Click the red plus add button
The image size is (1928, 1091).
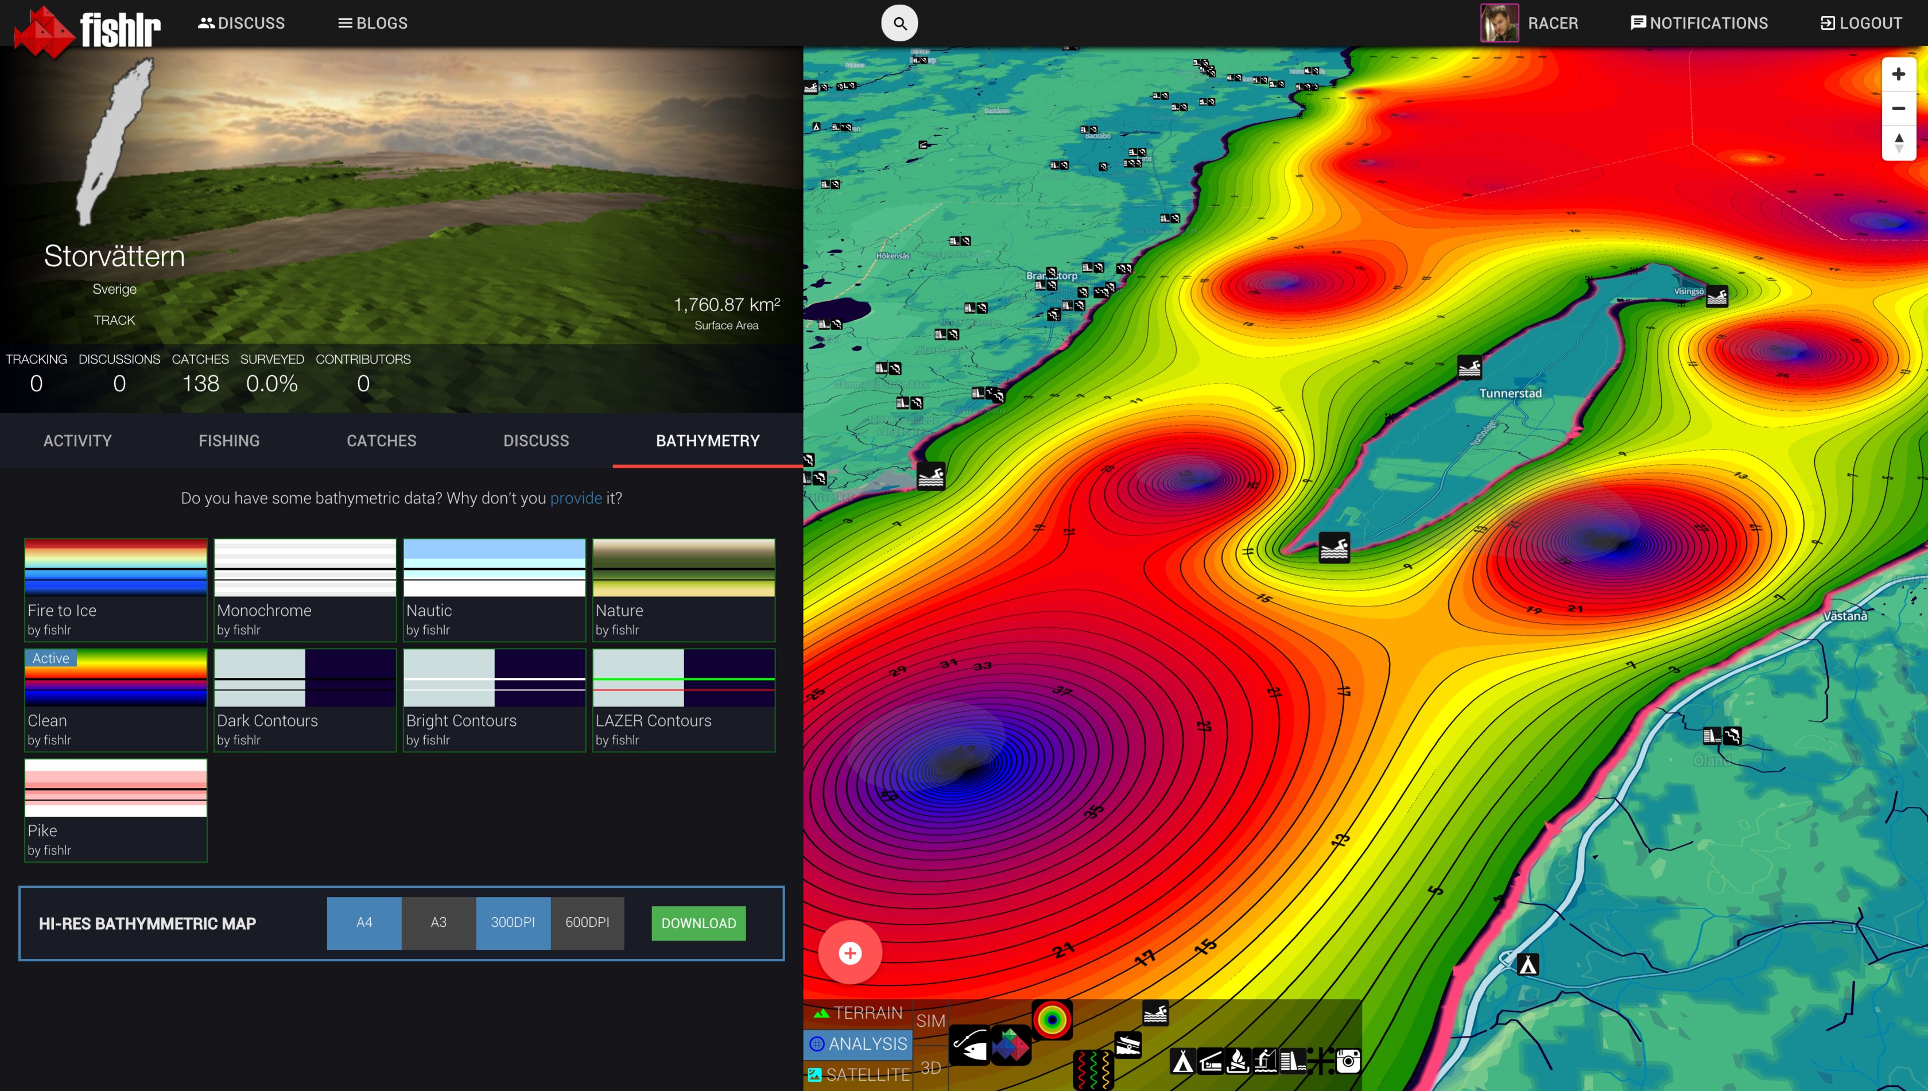tap(849, 953)
